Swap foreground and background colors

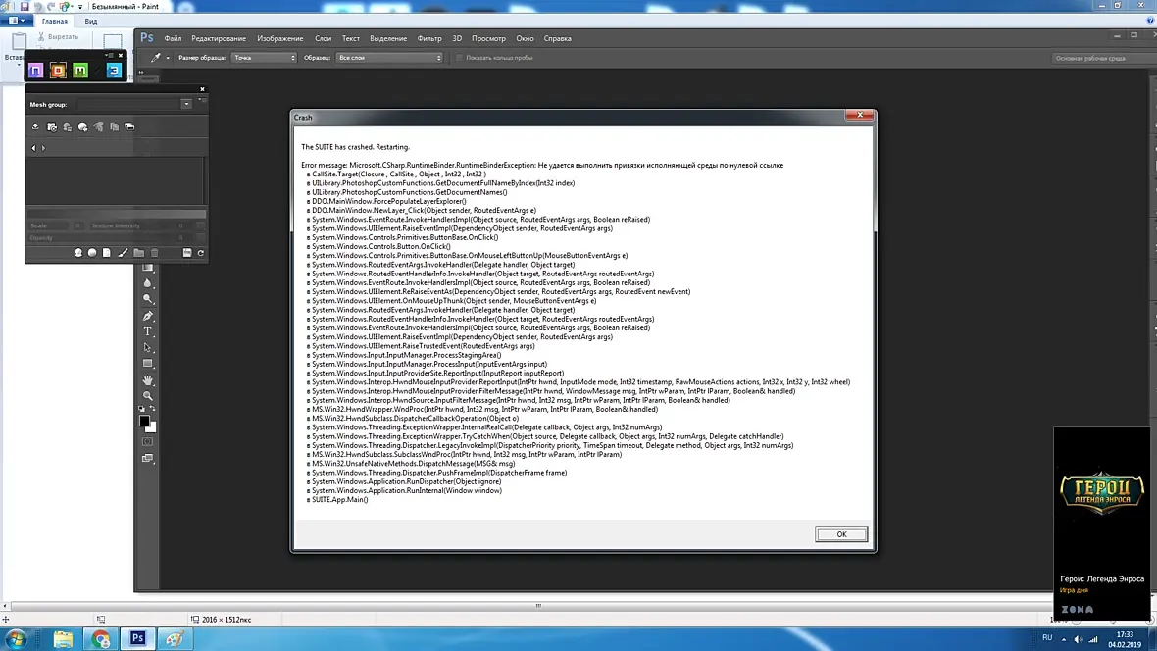click(153, 408)
